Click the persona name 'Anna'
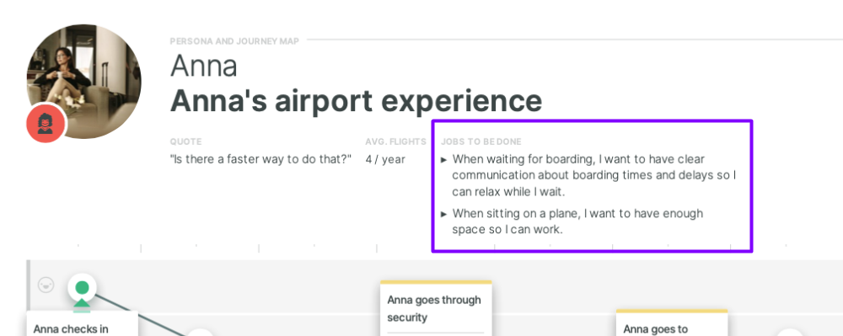This screenshot has width=843, height=336. 204,66
